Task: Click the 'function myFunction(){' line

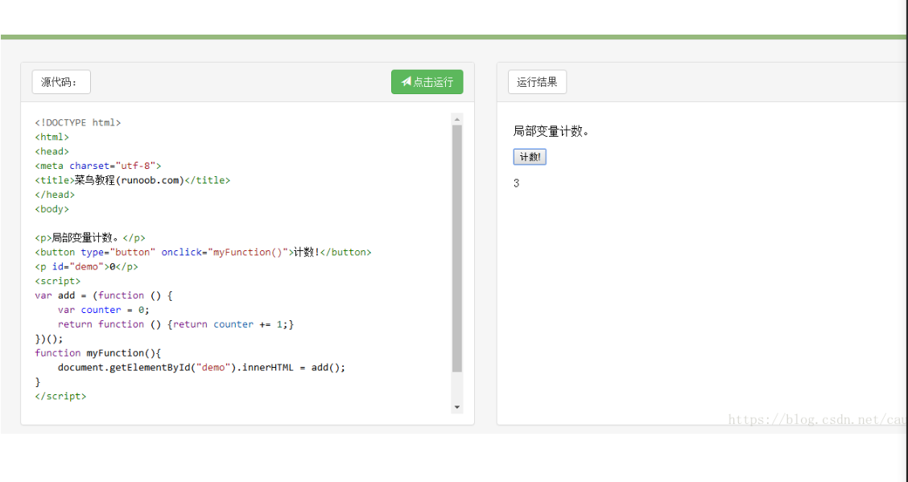Action: [x=98, y=353]
